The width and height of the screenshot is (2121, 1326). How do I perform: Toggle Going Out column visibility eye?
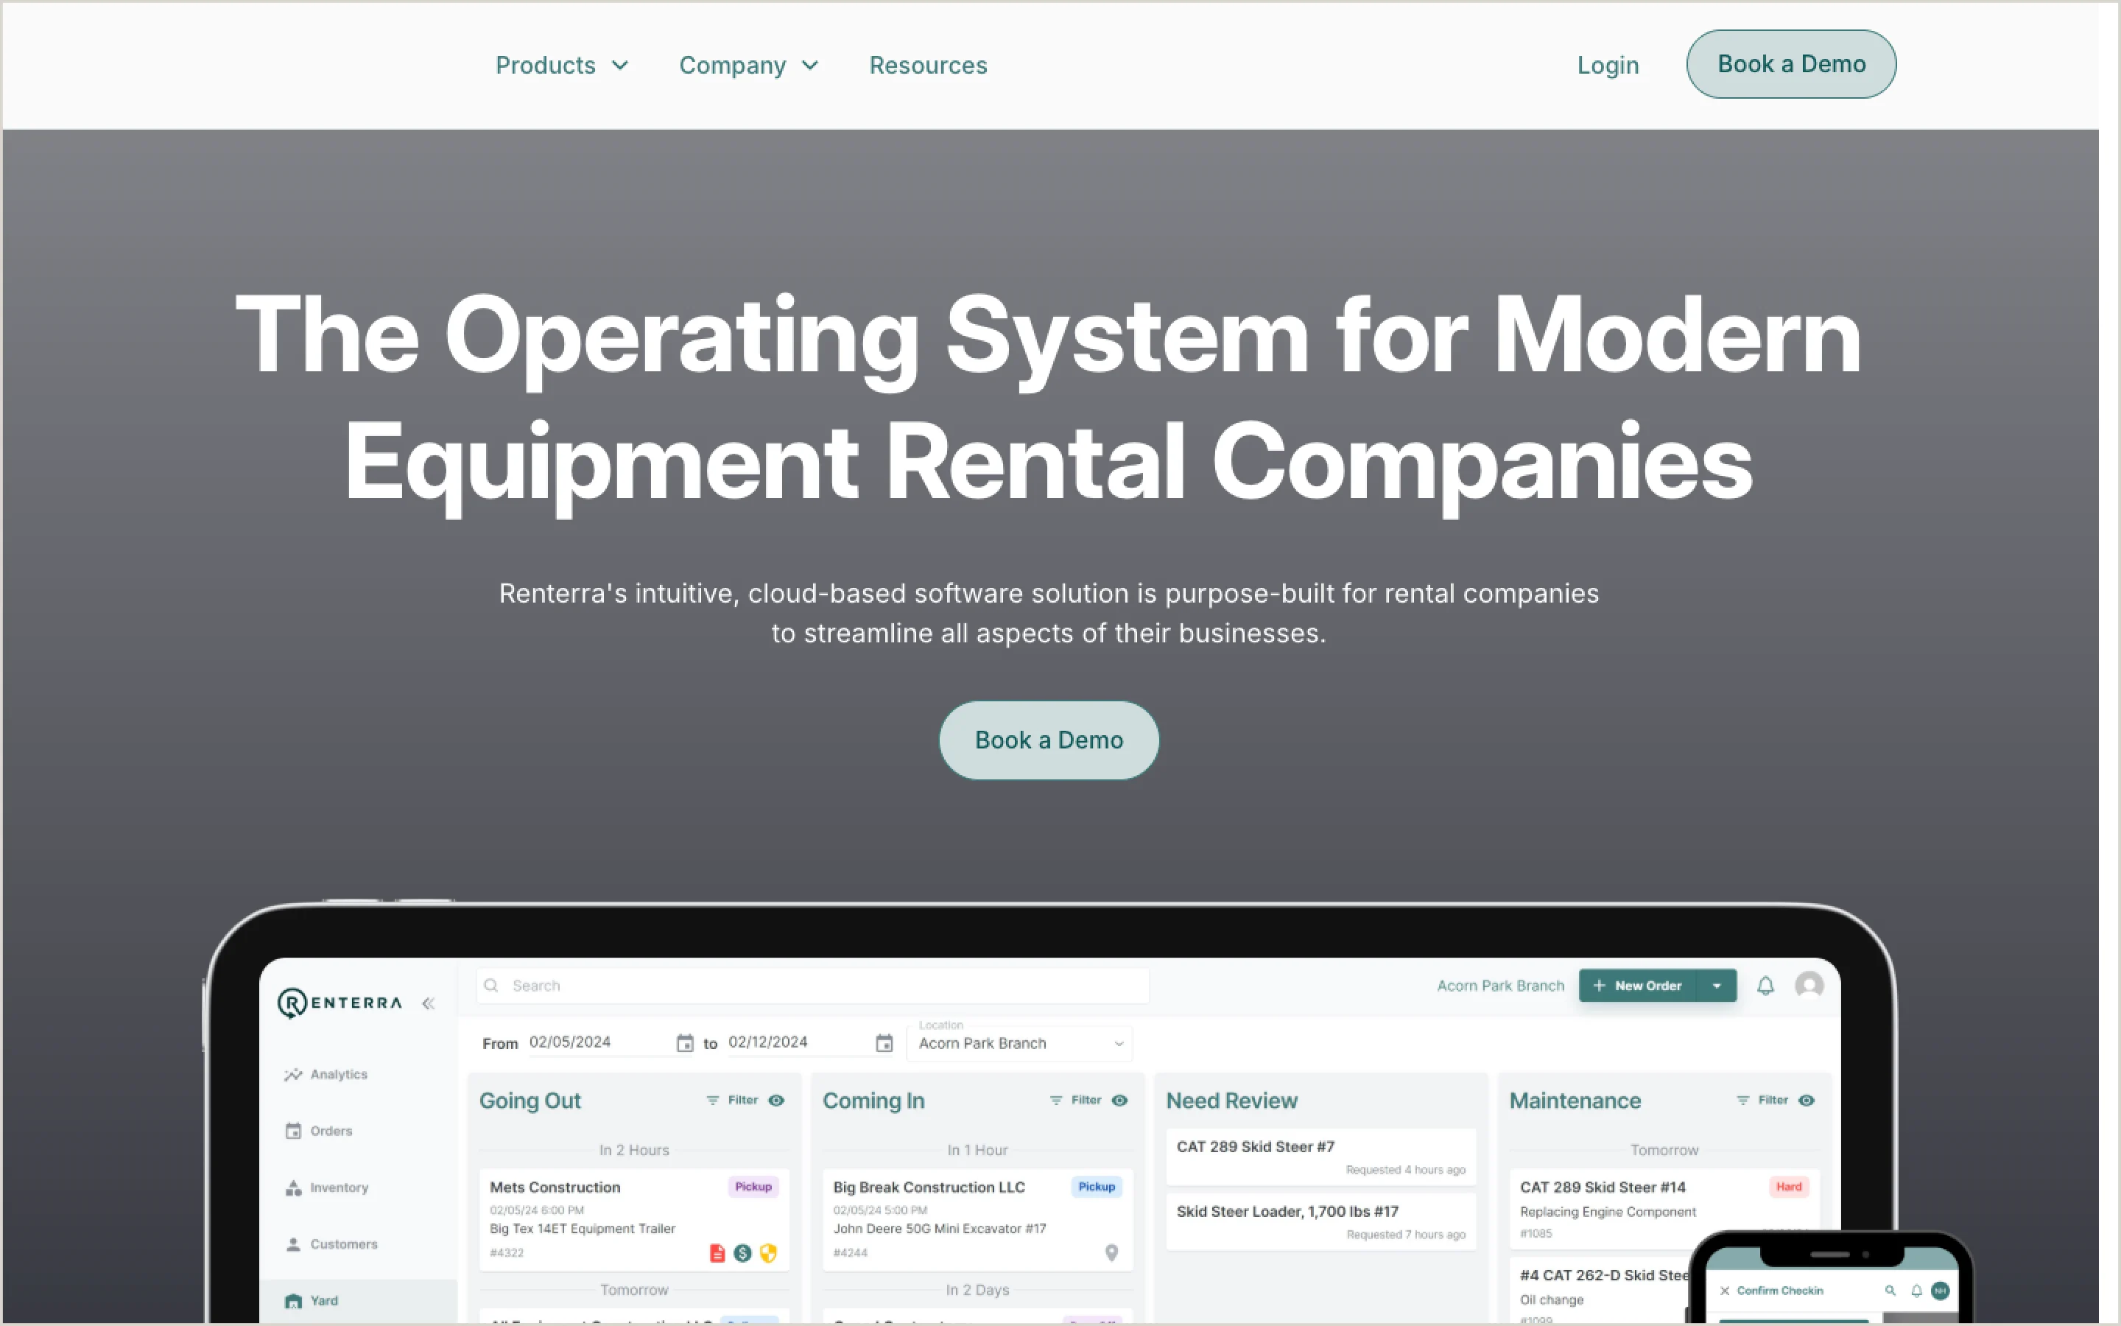click(776, 1100)
